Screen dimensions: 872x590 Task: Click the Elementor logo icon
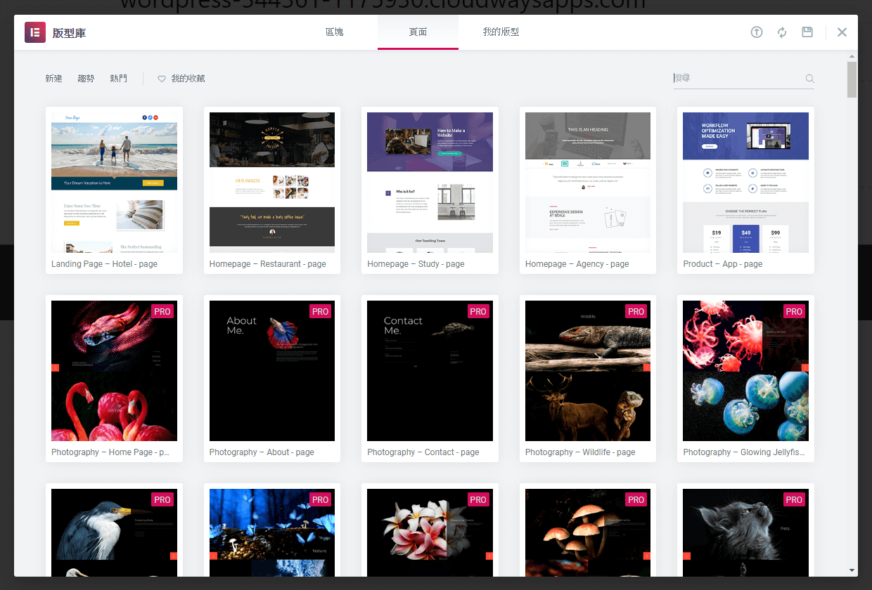(35, 32)
